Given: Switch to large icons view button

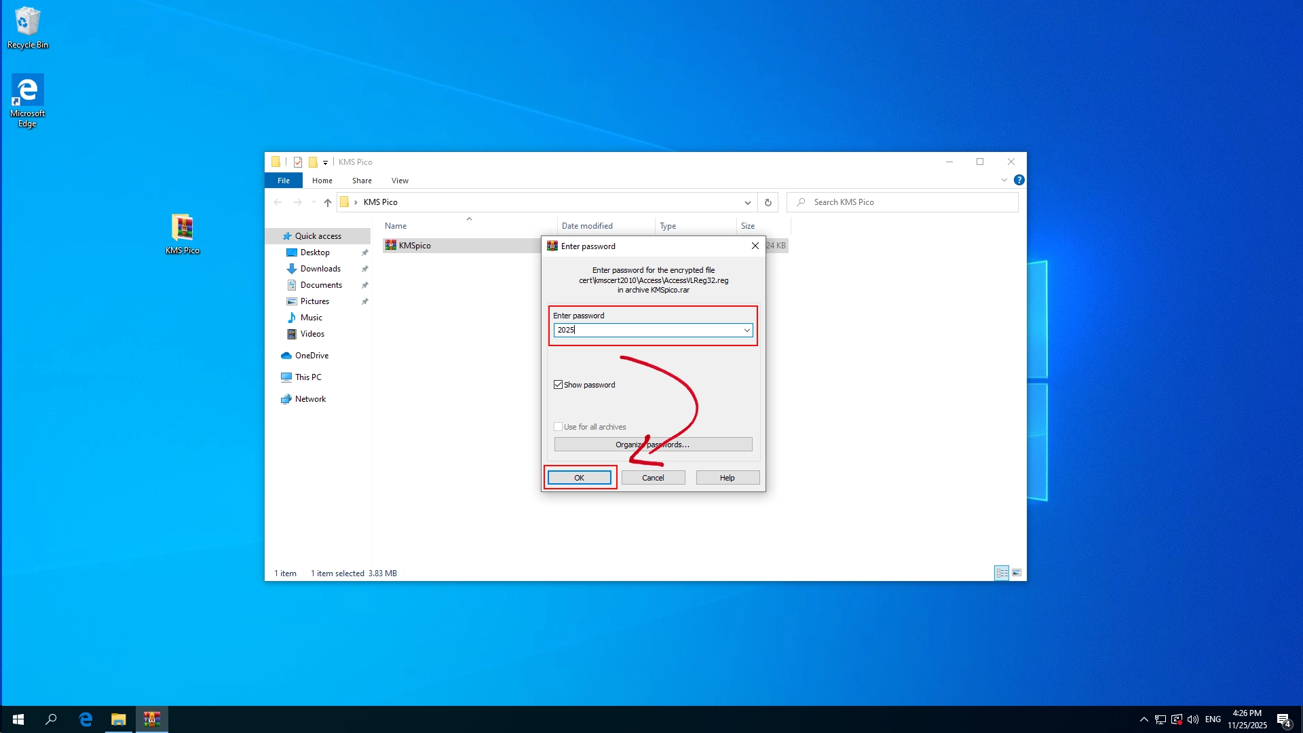Looking at the screenshot, I should point(1016,573).
